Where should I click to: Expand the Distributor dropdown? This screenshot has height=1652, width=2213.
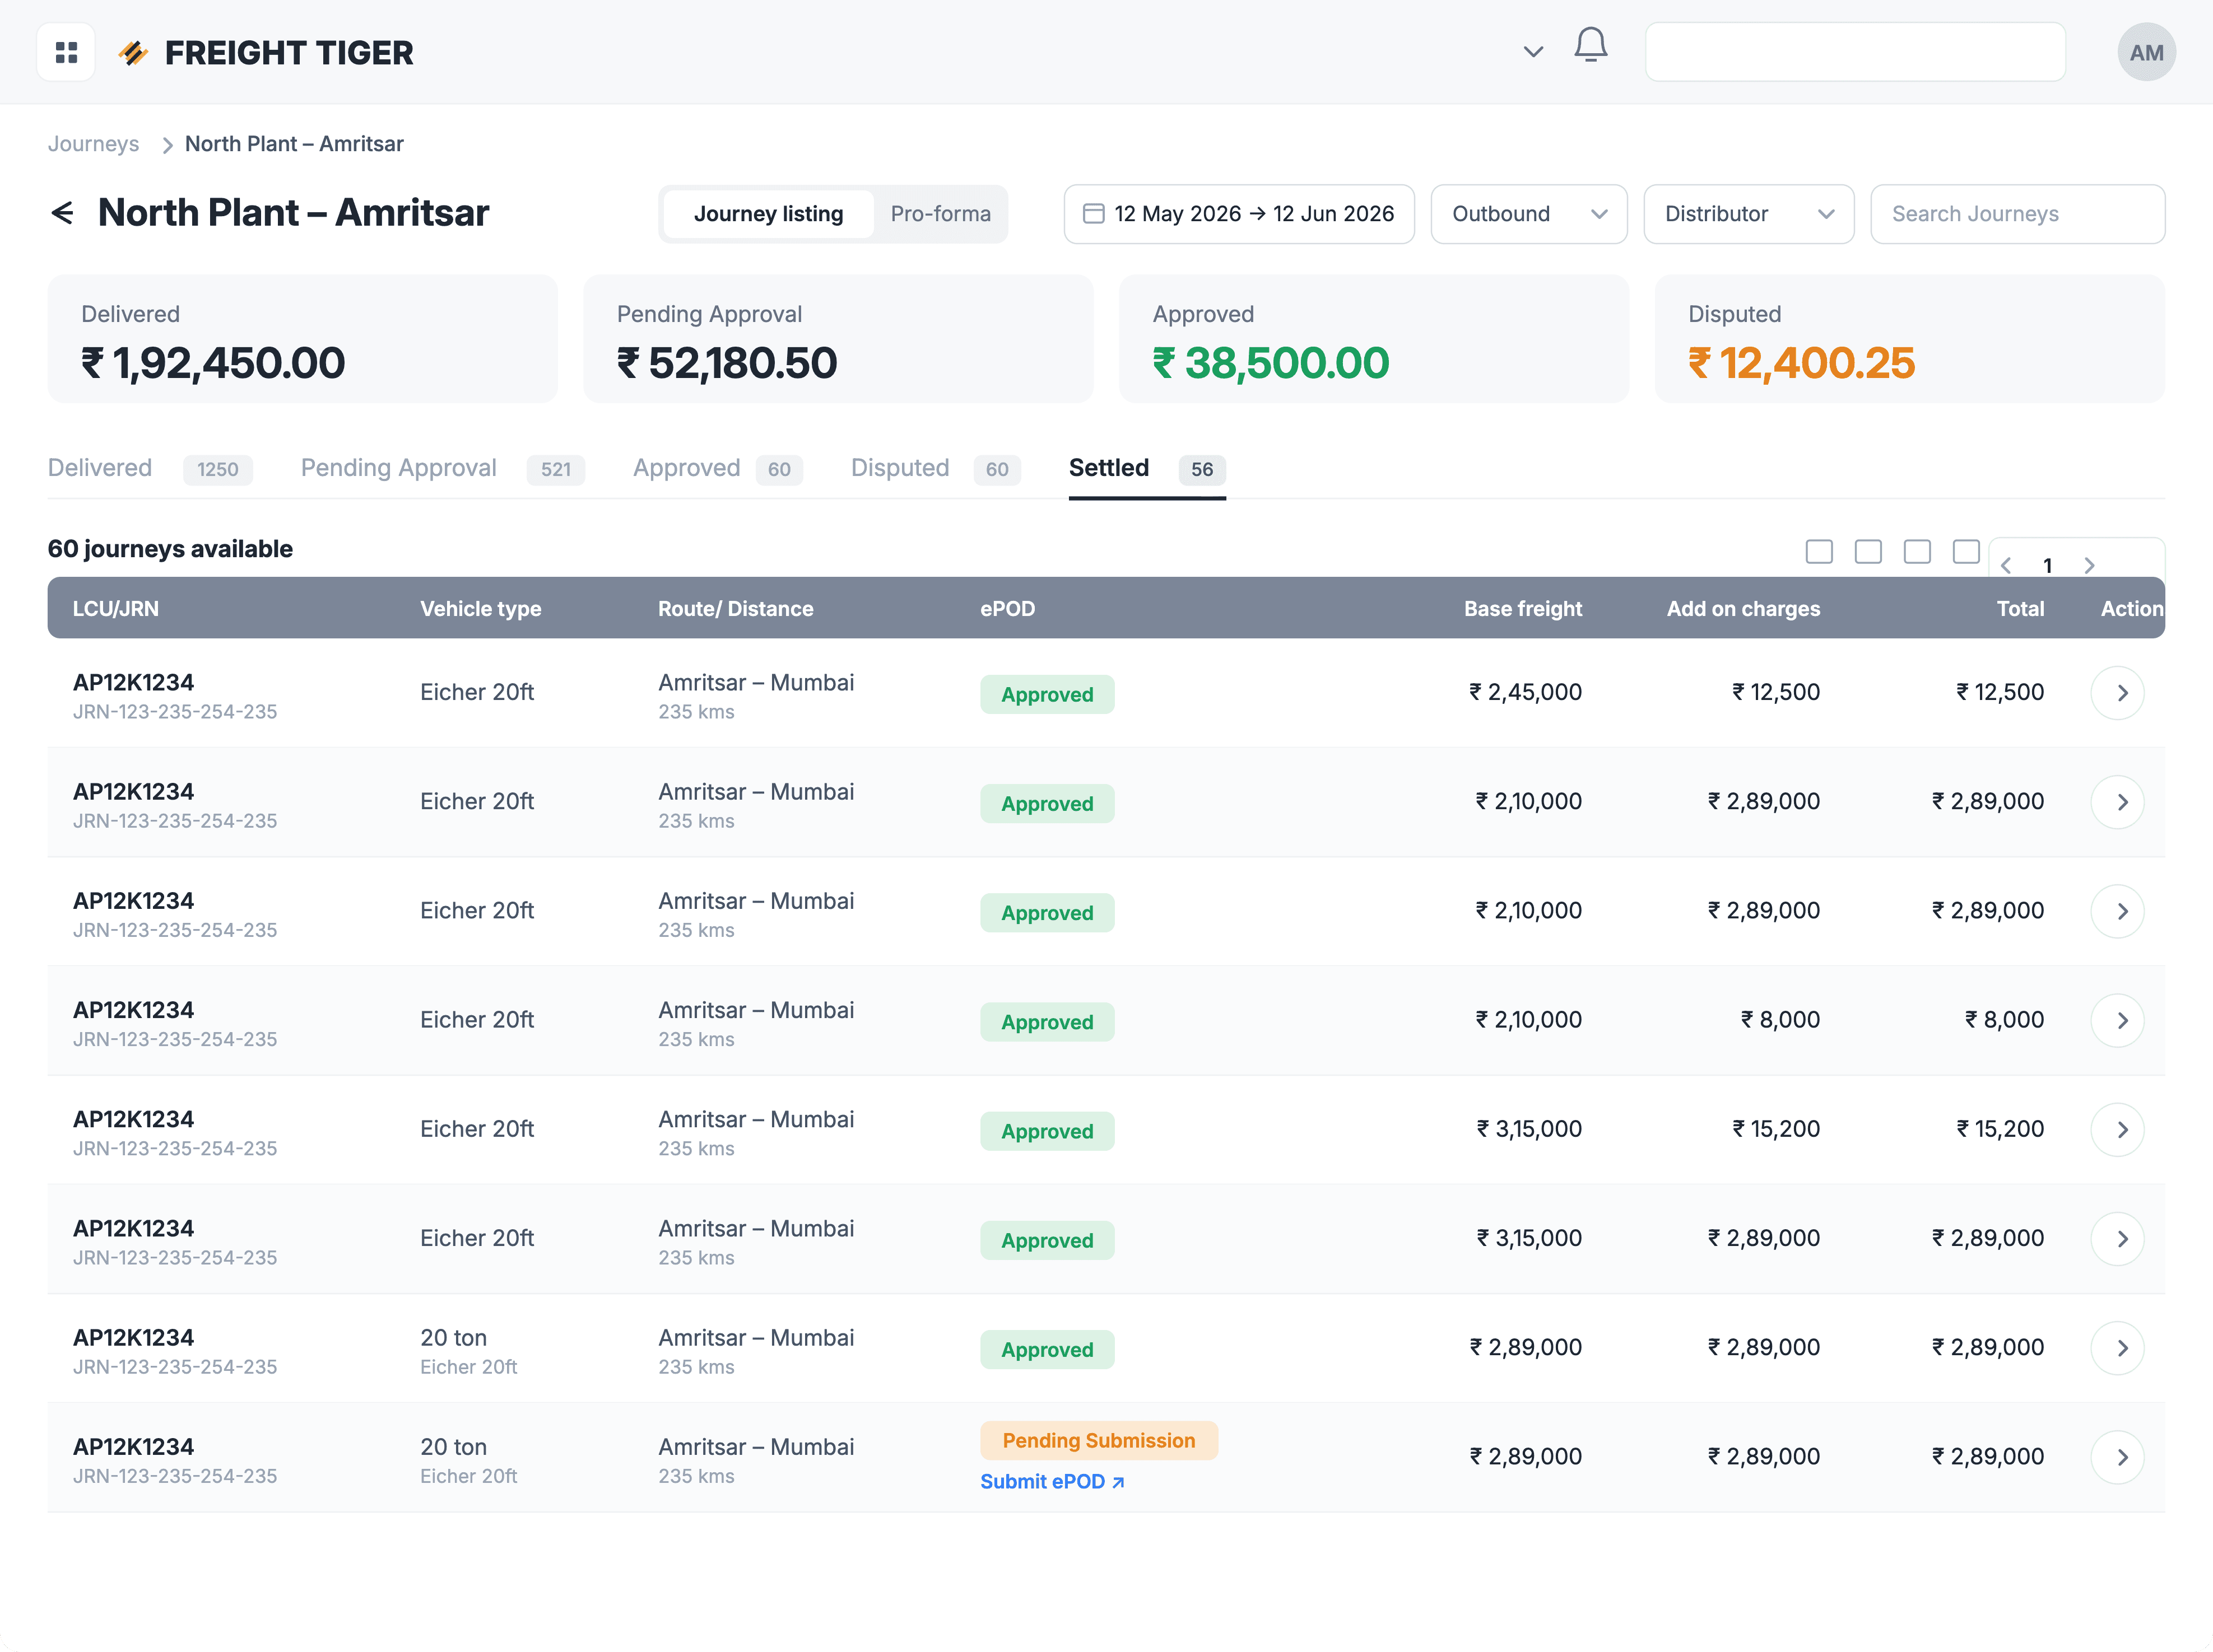pyautogui.click(x=1748, y=214)
